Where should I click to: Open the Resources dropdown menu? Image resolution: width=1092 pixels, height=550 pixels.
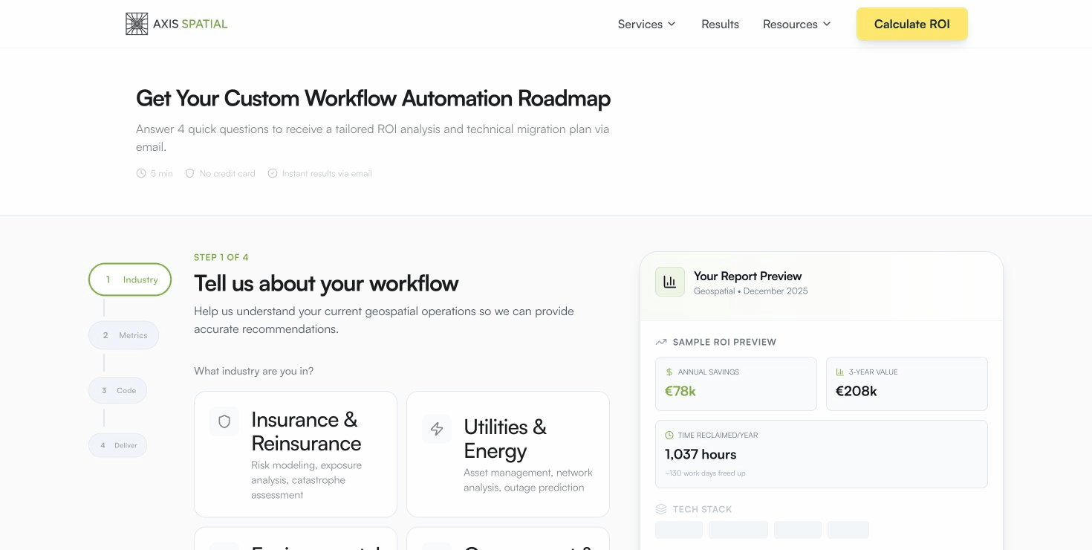(x=790, y=24)
